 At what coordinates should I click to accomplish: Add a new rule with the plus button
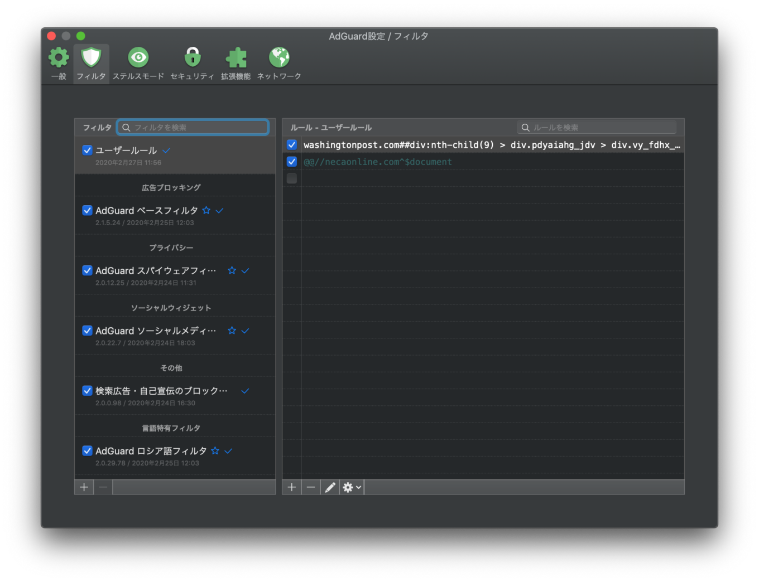point(292,487)
